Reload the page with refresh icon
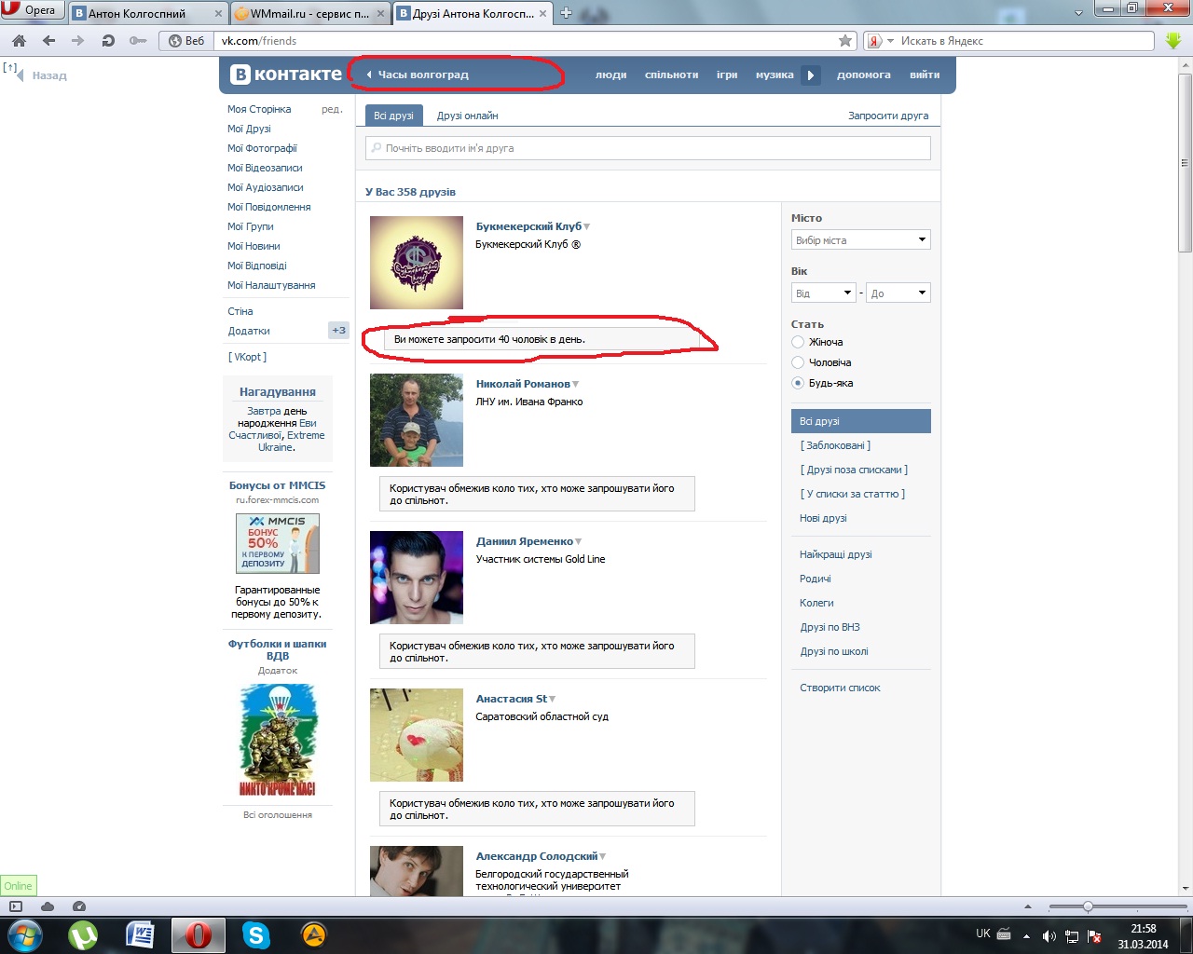This screenshot has height=954, width=1193. pyautogui.click(x=108, y=41)
